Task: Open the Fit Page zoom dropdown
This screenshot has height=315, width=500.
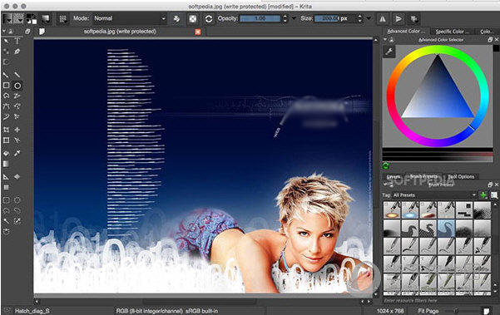Action: (x=429, y=311)
